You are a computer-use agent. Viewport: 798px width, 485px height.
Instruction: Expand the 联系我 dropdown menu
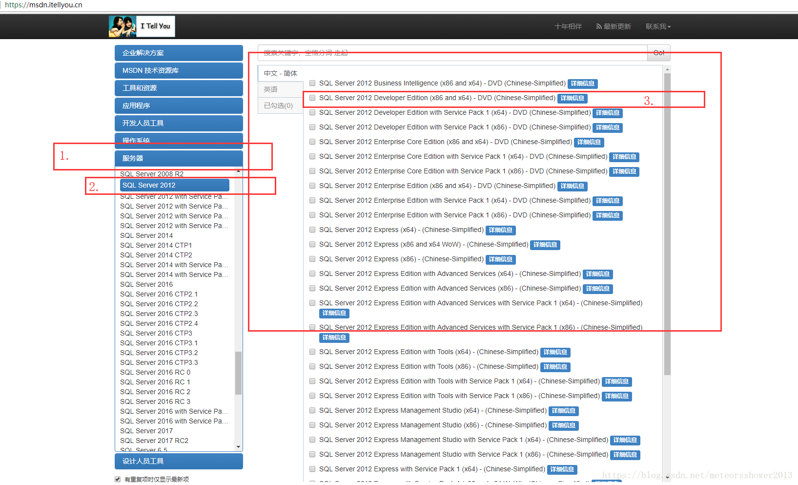[x=658, y=26]
